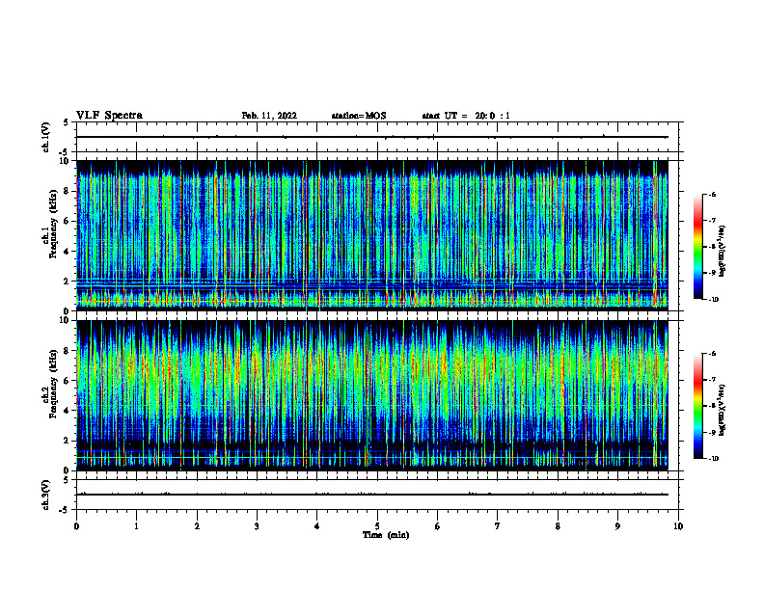This screenshot has height=590, width=764.
Task: Click the ch.2 spectrogram color bar
Action: click(x=697, y=406)
